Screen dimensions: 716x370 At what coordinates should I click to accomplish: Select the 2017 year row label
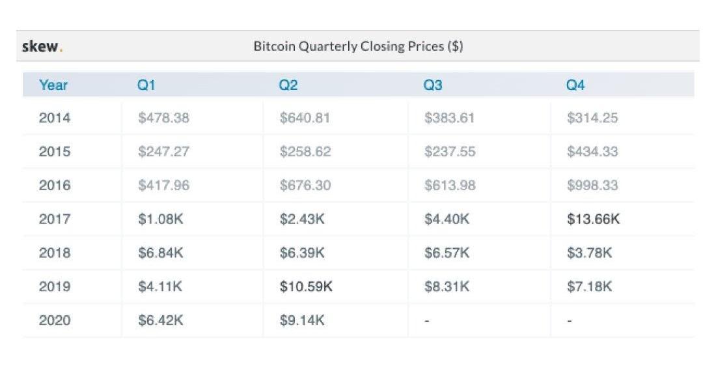pos(55,219)
